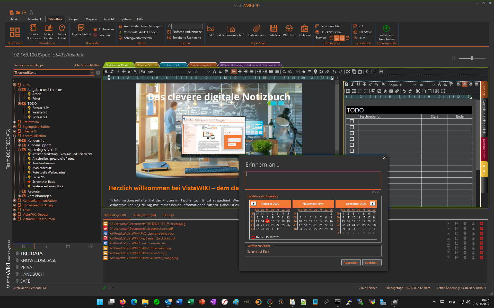Expand the Brainstorm tree node
Screen dimensions: 494x308
15,122
